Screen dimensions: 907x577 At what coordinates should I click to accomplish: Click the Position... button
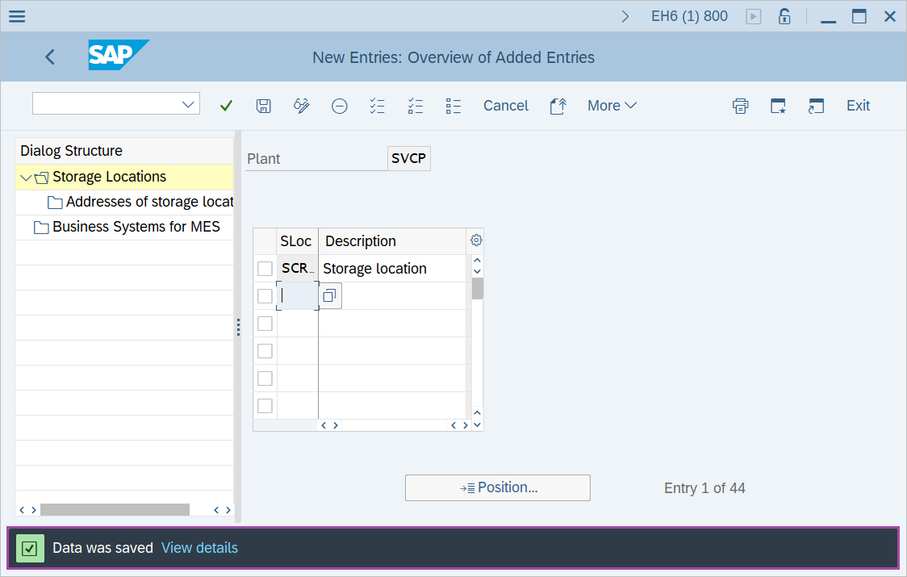point(498,487)
